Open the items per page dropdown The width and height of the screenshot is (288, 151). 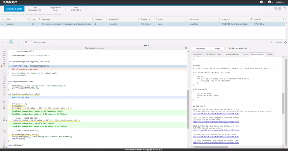28,42
